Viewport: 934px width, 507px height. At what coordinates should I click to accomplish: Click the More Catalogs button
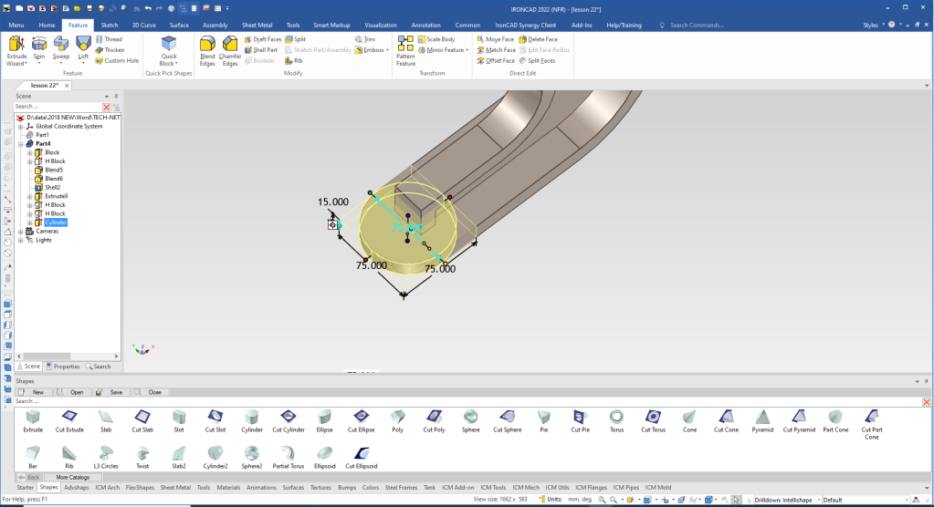click(73, 477)
